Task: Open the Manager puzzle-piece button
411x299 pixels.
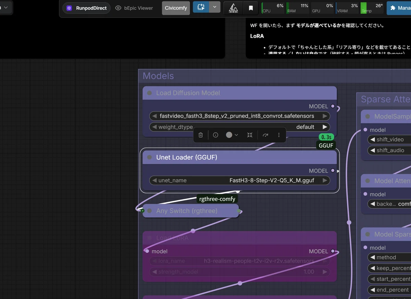Action: pos(399,8)
